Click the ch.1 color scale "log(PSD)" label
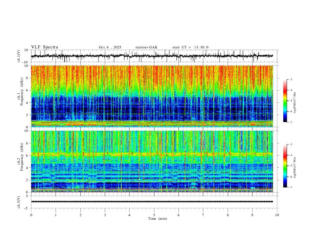312x241 pixels. point(295,102)
